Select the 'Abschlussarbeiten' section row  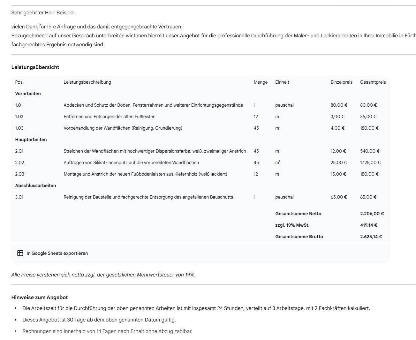[x=35, y=185]
